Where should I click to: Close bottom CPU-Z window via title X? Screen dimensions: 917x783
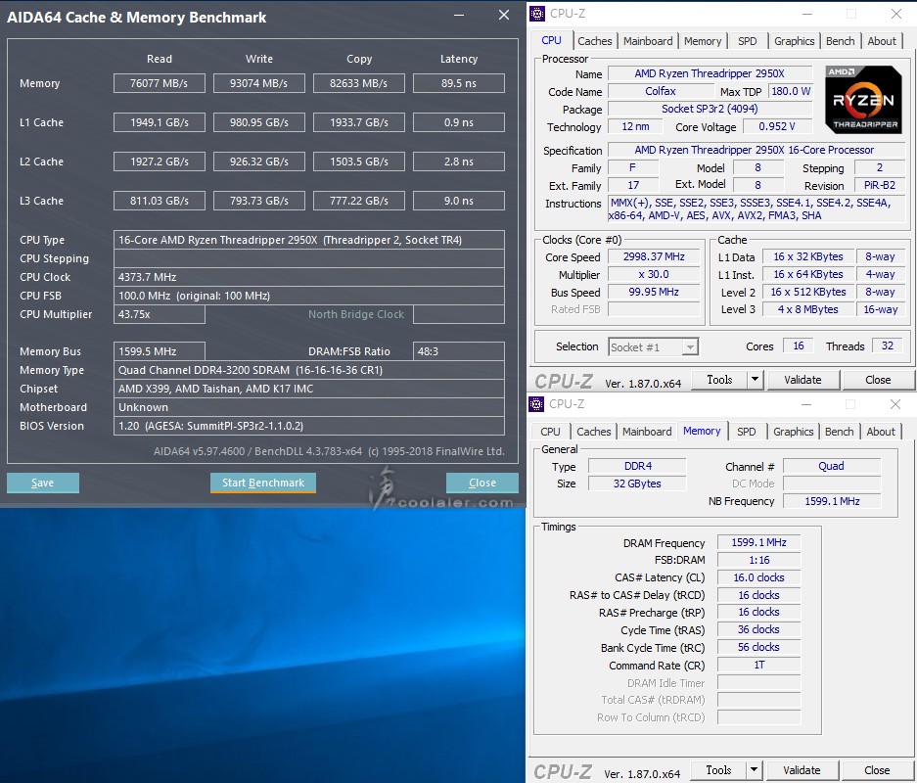[x=894, y=404]
